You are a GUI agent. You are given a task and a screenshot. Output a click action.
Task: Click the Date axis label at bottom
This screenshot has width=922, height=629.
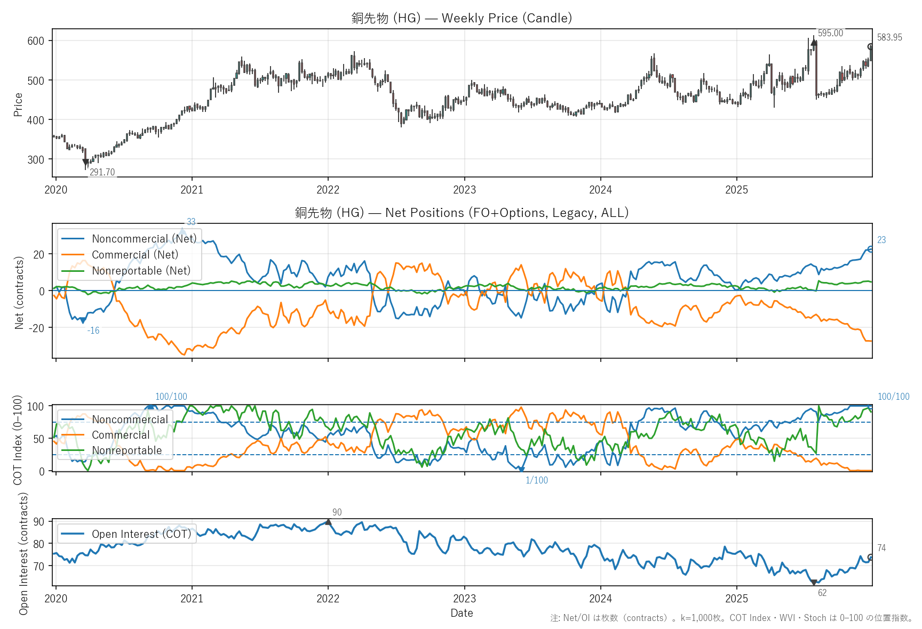click(462, 613)
